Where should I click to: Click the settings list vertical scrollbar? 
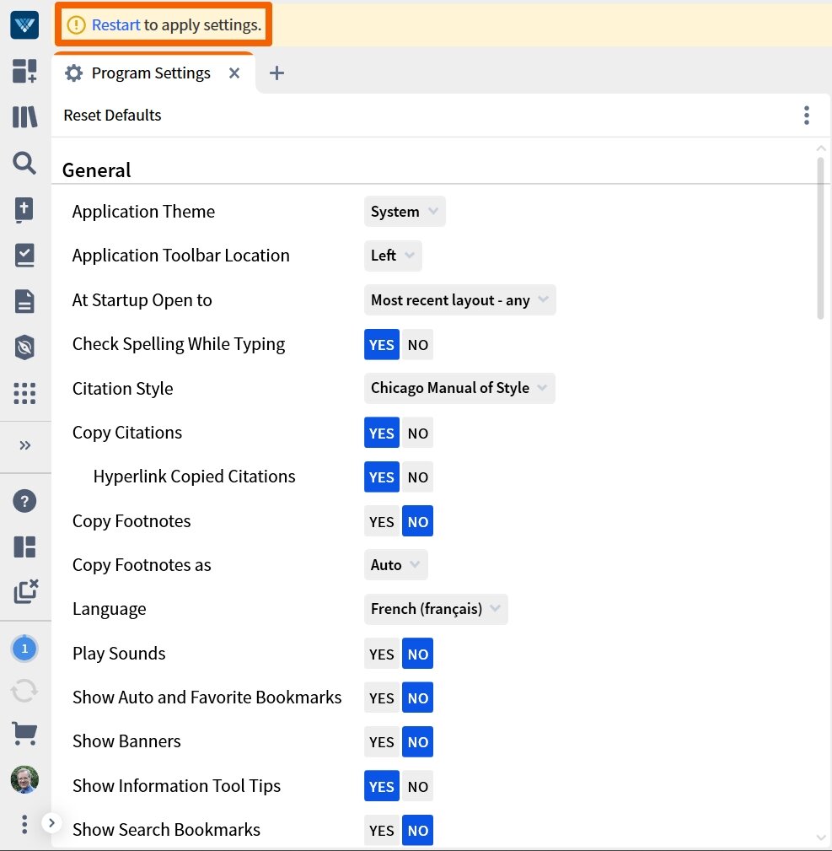point(820,238)
